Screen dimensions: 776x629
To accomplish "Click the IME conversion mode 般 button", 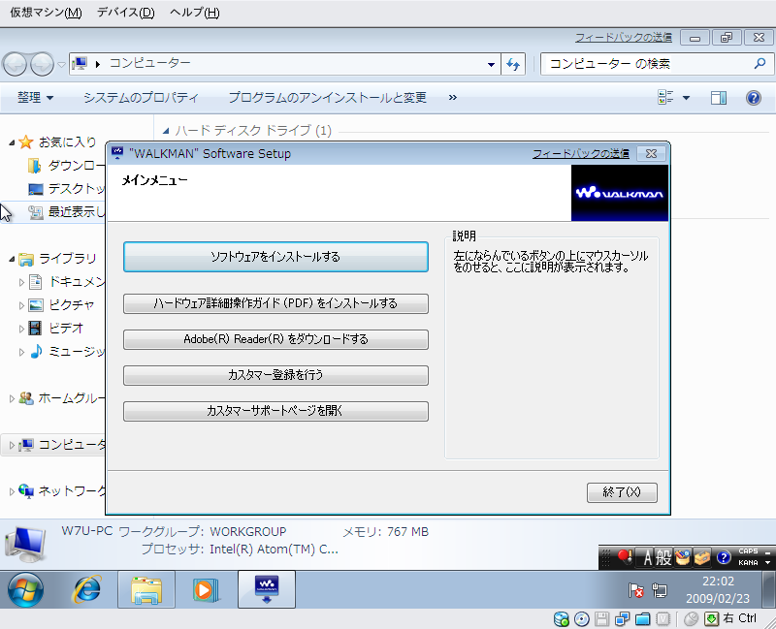I will pyautogui.click(x=663, y=558).
